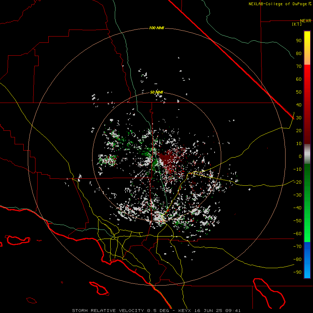
Task: Click the STORM RELATIVE VELOCITY 0.5 DEG caption
Action: [120, 311]
